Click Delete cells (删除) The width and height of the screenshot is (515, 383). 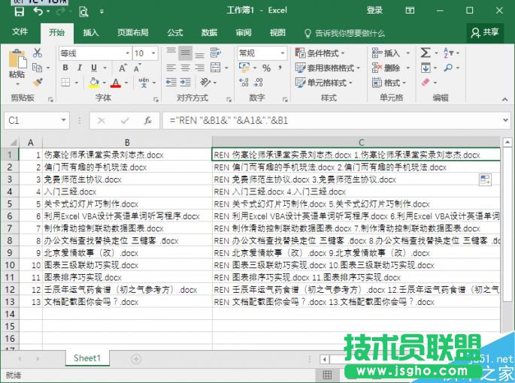click(x=386, y=68)
